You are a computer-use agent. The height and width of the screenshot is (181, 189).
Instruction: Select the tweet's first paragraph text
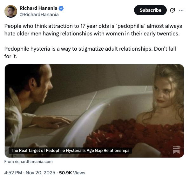click(93, 30)
